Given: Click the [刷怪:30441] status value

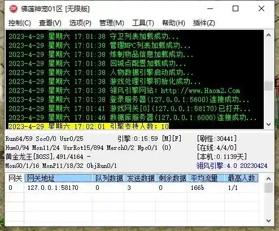Looking at the screenshot, I should click(217, 139).
